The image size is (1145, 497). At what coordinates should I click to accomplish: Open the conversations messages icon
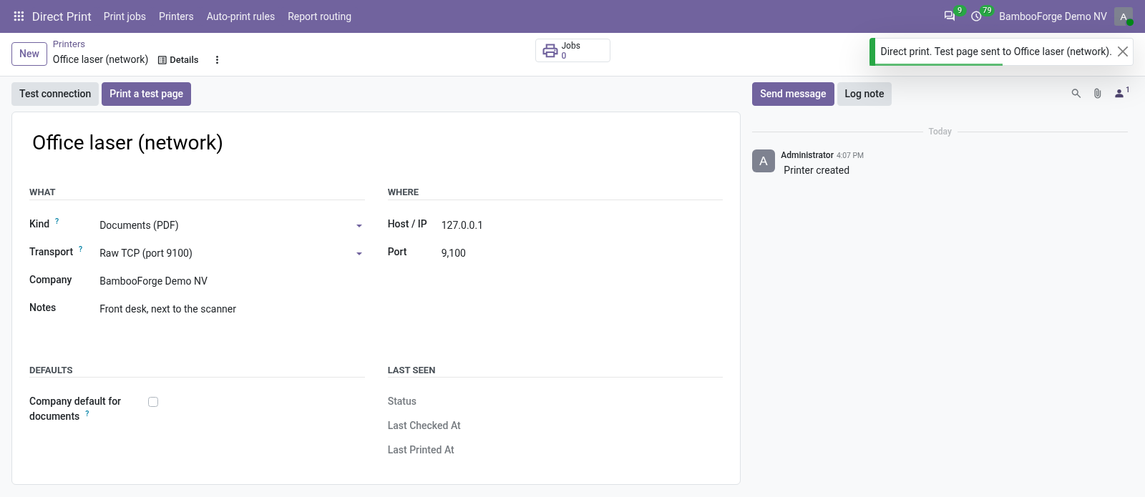(x=950, y=16)
